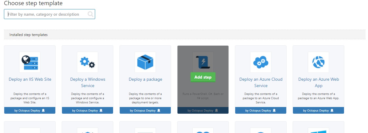Click 'by Octopus Deploy' footer on package card
This screenshot has width=368, height=133.
coord(145,110)
